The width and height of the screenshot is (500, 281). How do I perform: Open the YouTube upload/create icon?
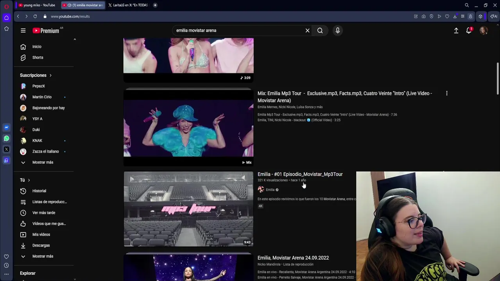coord(456,30)
